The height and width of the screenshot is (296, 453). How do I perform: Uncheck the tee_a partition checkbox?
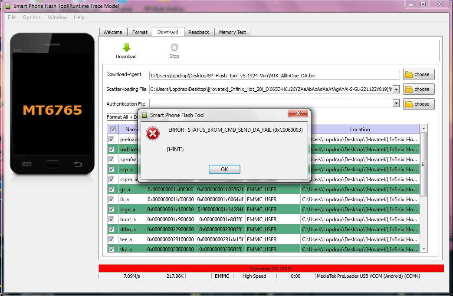tap(111, 239)
